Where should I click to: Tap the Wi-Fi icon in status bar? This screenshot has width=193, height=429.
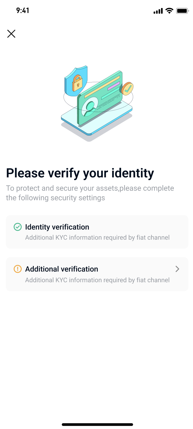[169, 11]
